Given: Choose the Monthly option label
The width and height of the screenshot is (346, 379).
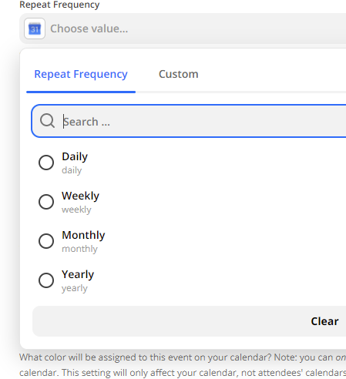Looking at the screenshot, I should coord(83,235).
